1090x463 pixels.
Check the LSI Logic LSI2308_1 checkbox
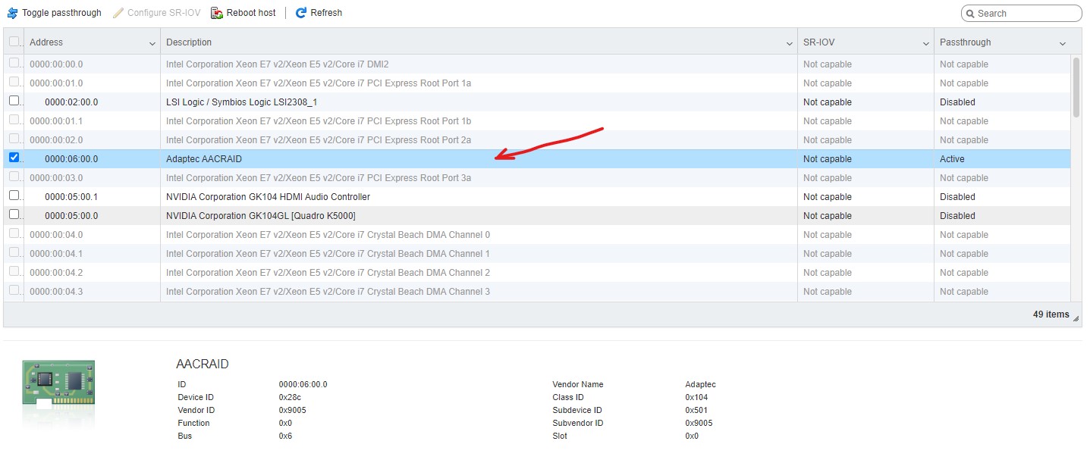click(14, 101)
